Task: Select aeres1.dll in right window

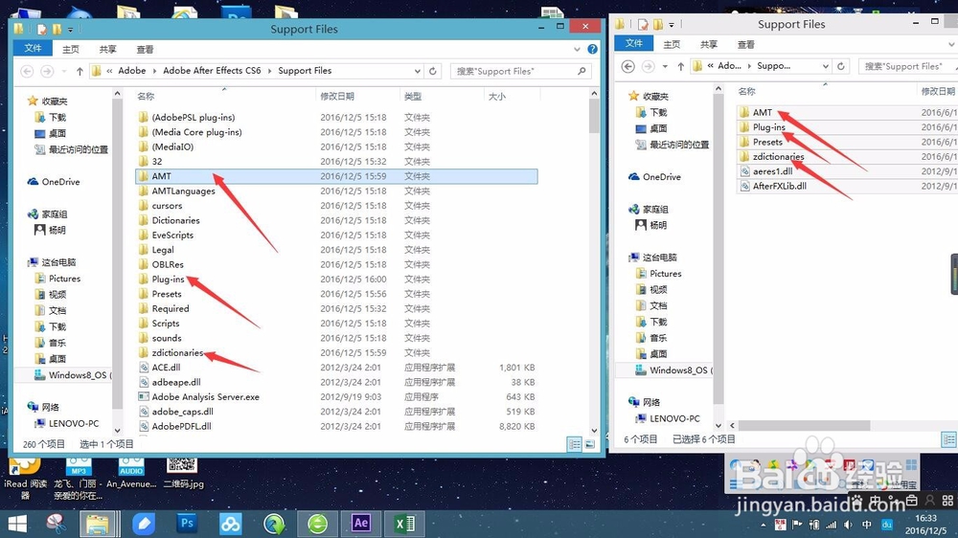Action: click(772, 171)
